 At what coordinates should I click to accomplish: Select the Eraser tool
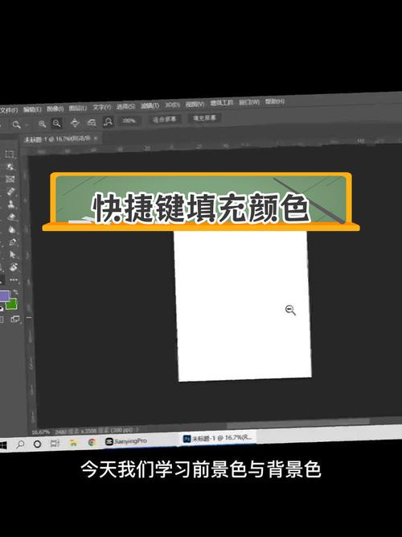point(11,217)
